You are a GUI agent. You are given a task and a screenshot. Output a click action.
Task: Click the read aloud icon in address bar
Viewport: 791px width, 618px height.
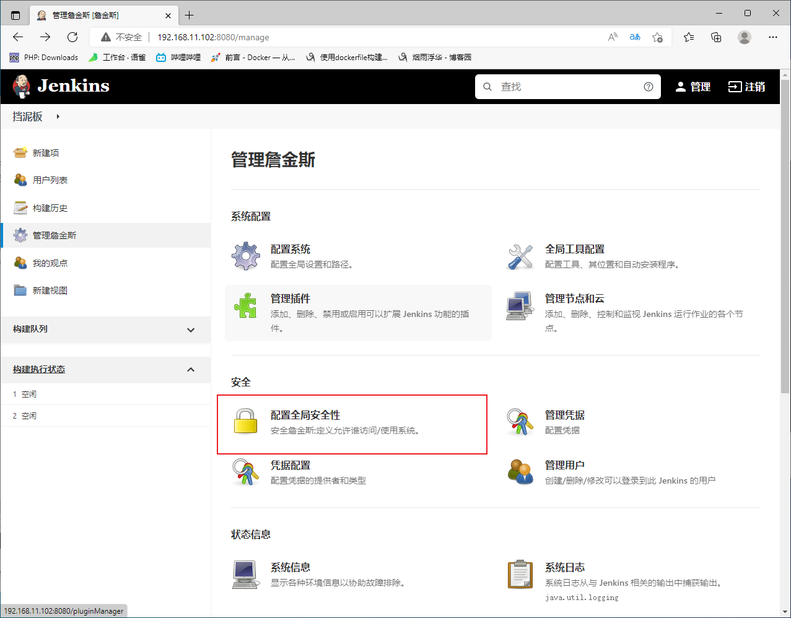(613, 37)
